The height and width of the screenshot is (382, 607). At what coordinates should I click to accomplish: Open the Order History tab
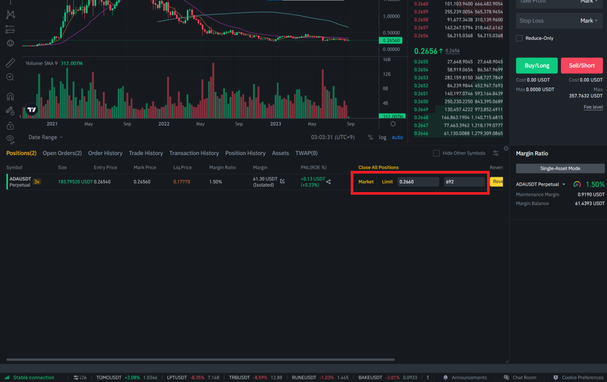(105, 153)
